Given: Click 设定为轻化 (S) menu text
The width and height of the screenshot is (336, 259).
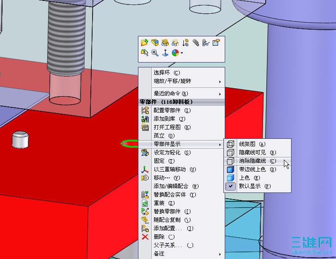Looking at the screenshot, I should pyautogui.click(x=172, y=153).
